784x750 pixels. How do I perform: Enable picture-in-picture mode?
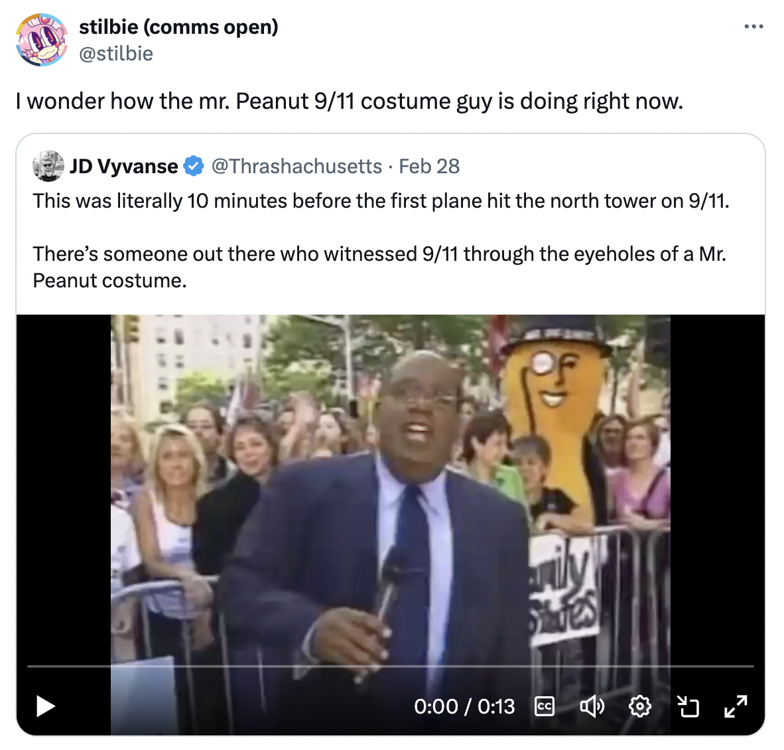[x=688, y=706]
